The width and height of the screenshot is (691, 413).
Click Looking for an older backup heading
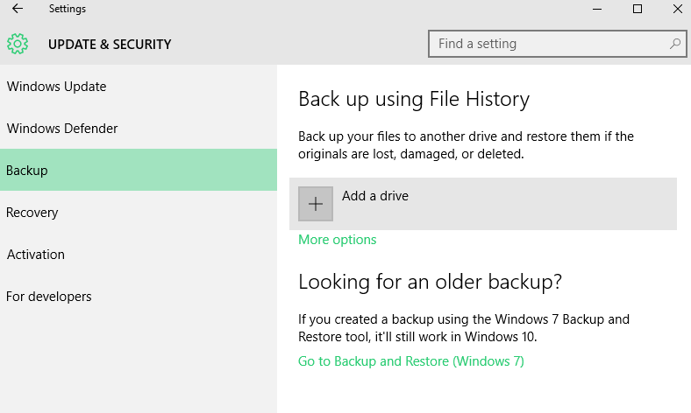430,282
